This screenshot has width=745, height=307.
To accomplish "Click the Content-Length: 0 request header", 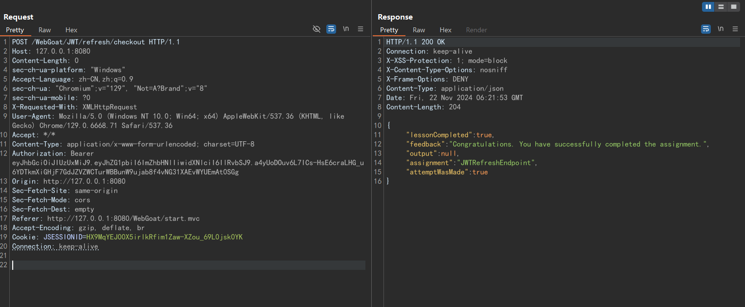I will tap(45, 61).
